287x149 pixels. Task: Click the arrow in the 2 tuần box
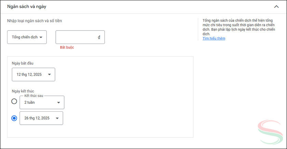click(x=58, y=102)
